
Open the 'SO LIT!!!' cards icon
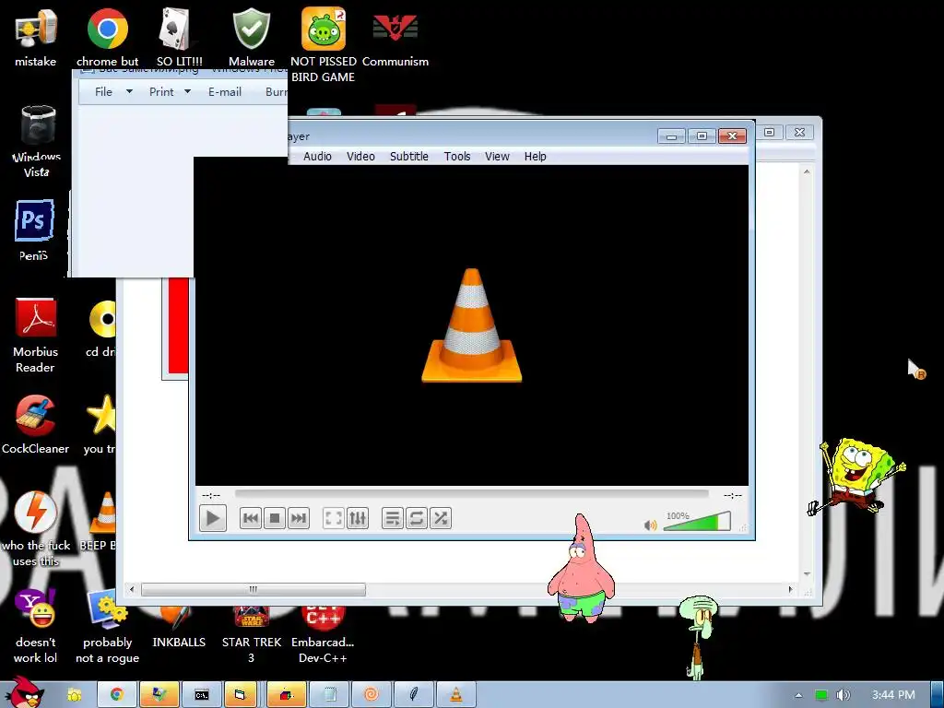[180, 37]
